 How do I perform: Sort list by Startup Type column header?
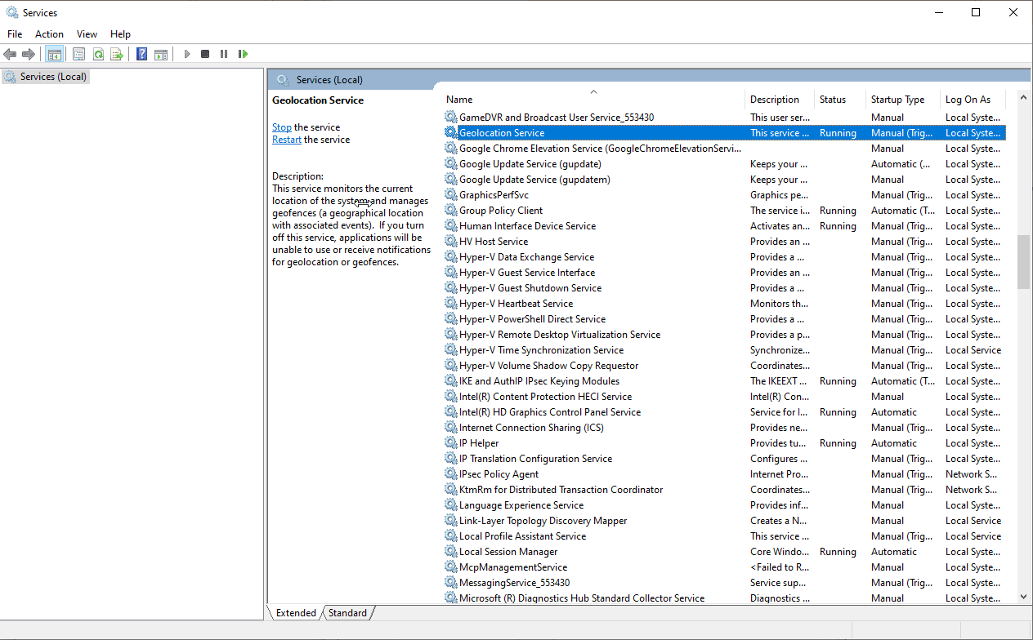coord(897,100)
